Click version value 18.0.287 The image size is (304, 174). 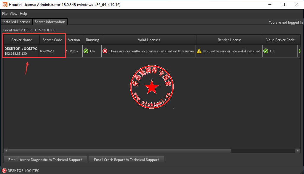72,51
